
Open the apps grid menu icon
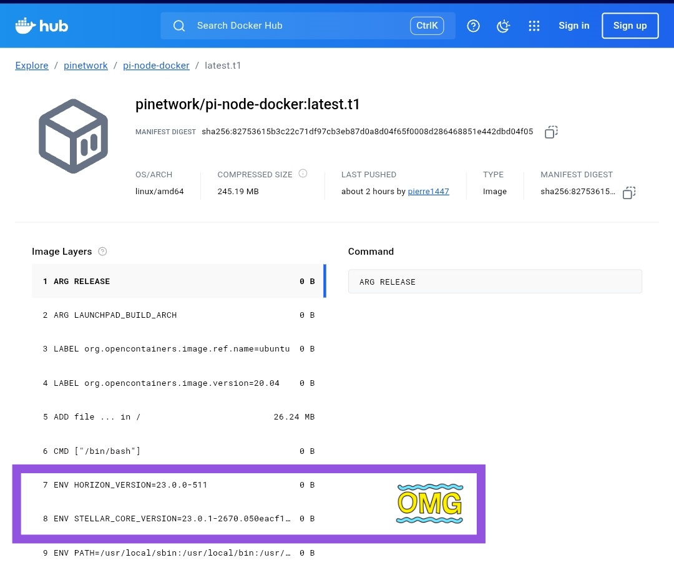[534, 26]
